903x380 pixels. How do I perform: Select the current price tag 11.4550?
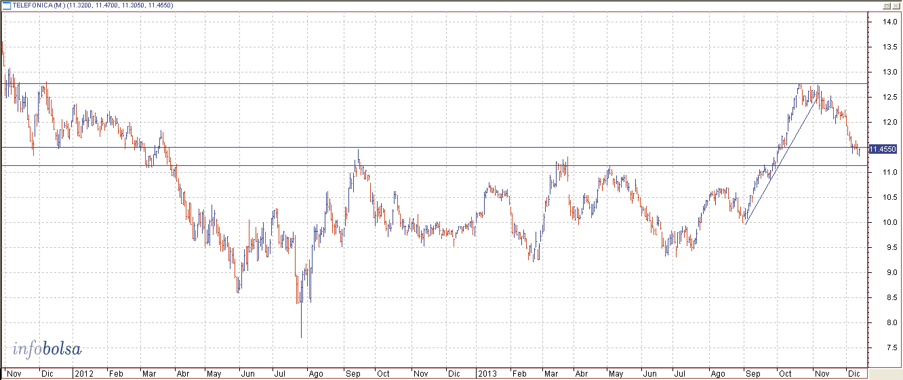point(882,149)
